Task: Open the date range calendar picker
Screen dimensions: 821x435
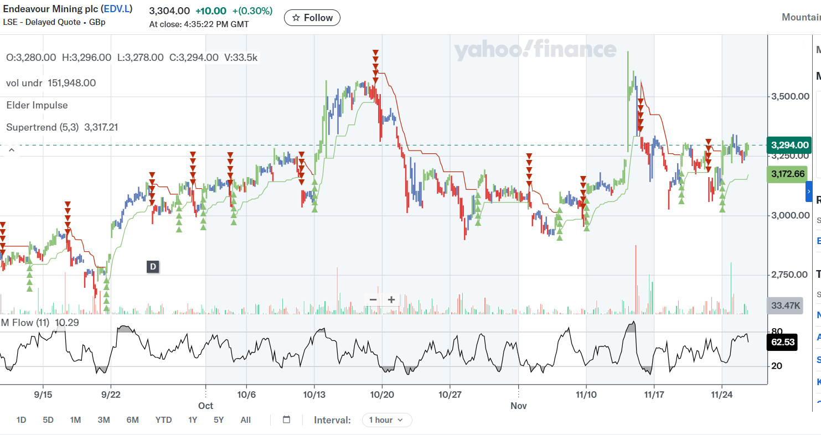Action: click(286, 420)
